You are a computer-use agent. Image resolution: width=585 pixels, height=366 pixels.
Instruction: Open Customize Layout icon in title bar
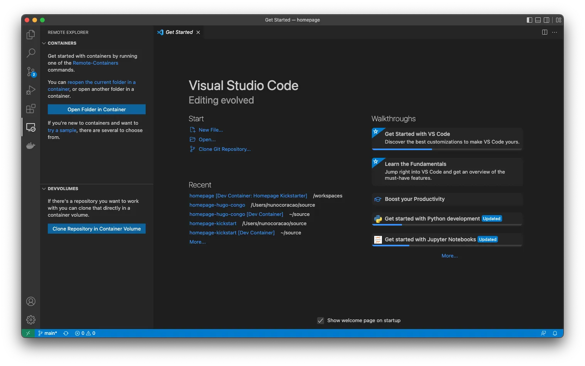558,20
